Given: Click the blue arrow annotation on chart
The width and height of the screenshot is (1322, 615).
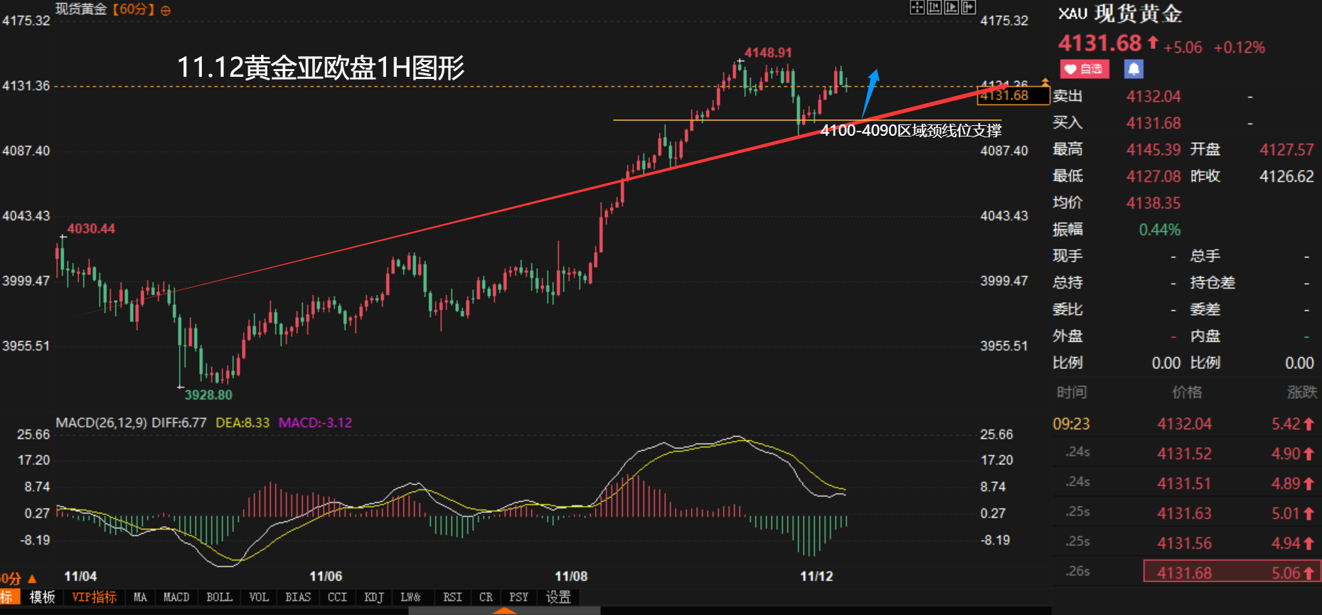Looking at the screenshot, I should tap(870, 92).
